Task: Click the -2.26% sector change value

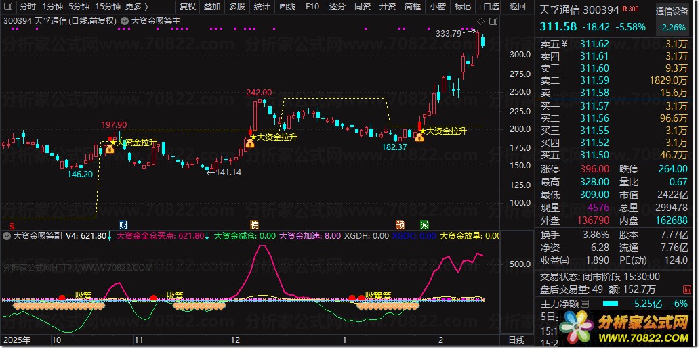Action: (x=672, y=28)
